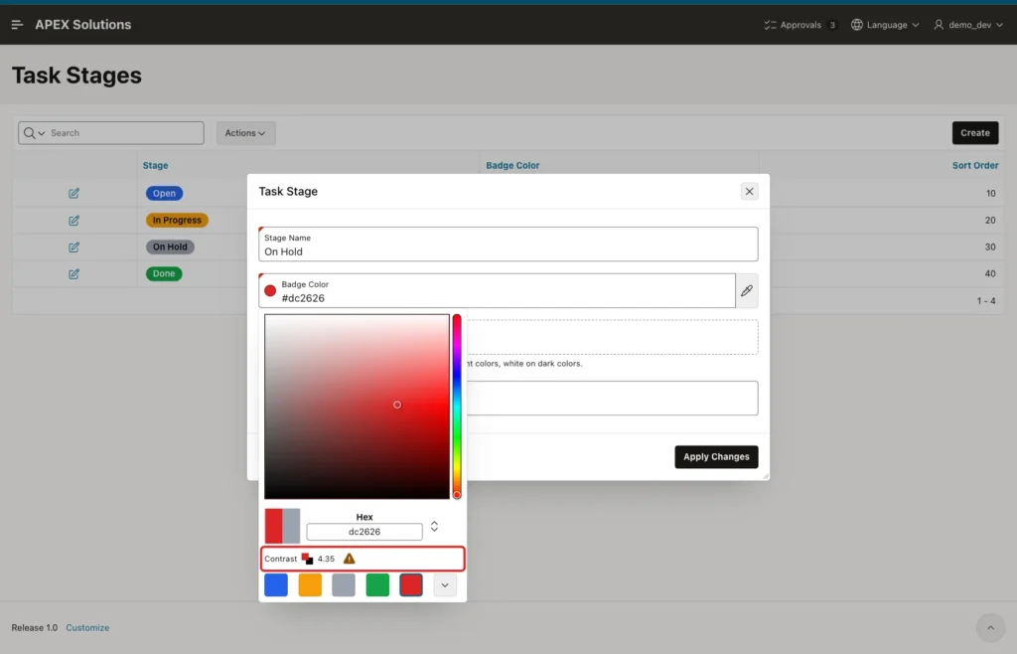Screen dimensions: 1017x654
Task: Click the contrast warning triangle icon
Action: 349,559
